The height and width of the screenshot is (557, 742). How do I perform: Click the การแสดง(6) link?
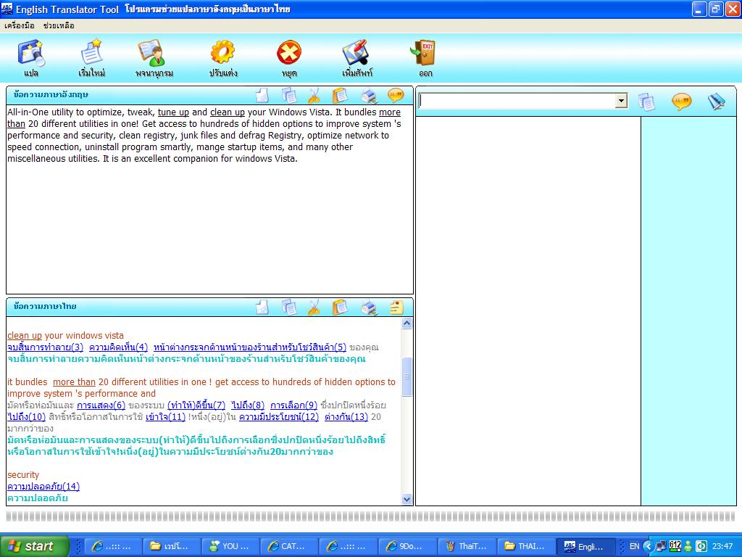101,405
